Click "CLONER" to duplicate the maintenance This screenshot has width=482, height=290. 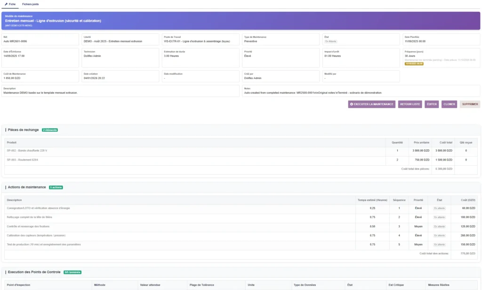point(449,104)
